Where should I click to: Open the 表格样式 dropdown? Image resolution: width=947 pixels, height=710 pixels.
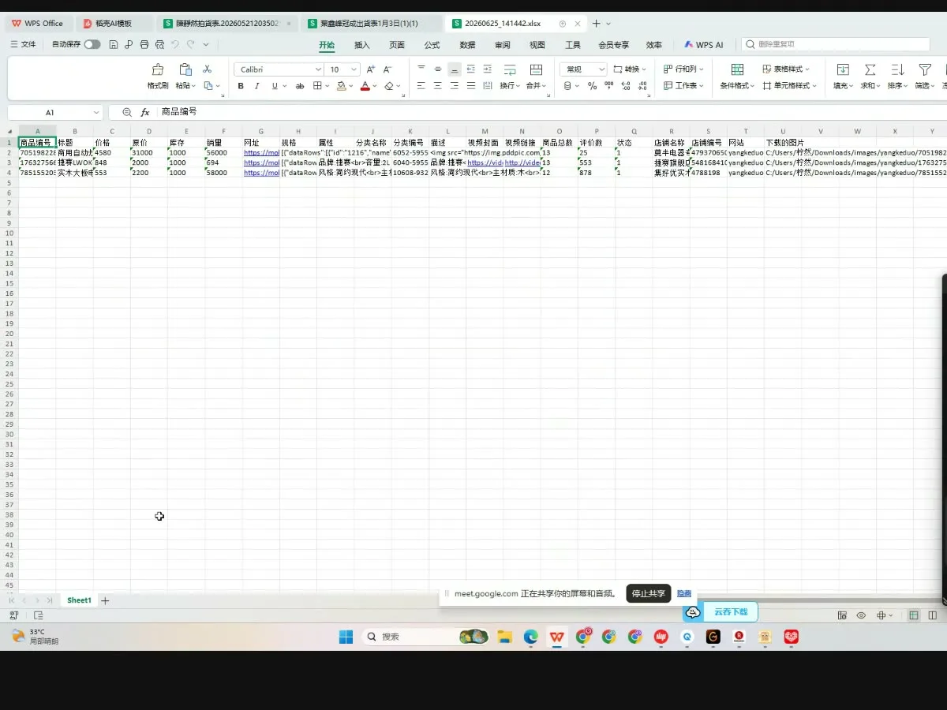coord(786,69)
